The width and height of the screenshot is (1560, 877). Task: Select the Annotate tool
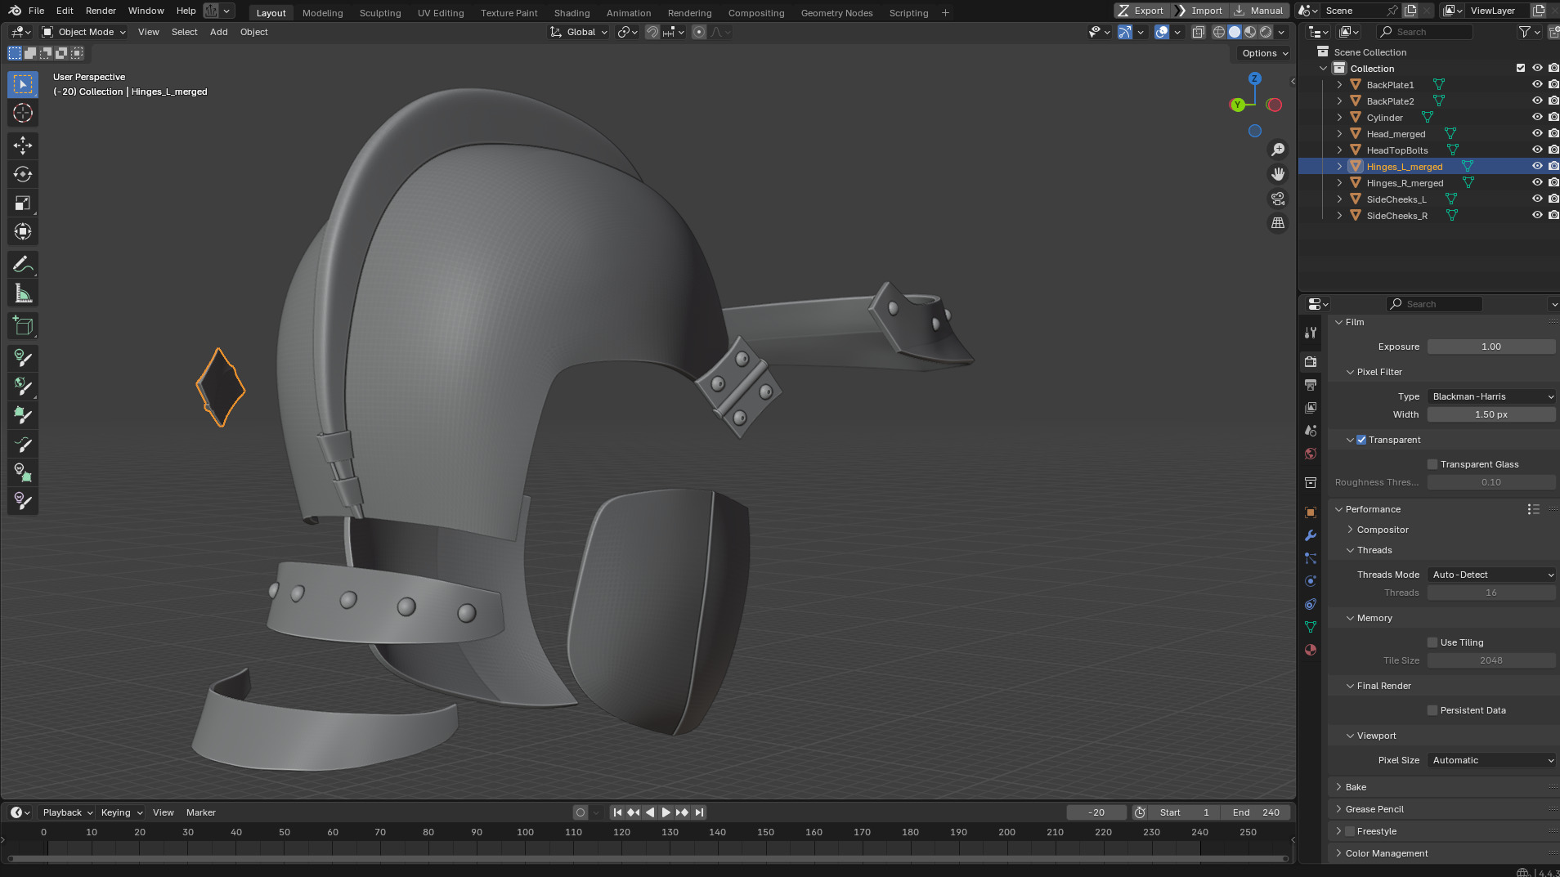[x=23, y=265]
